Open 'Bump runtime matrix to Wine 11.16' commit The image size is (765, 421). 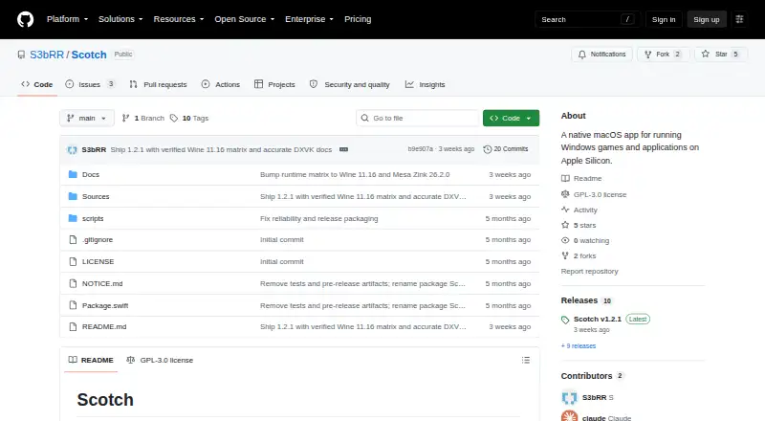coord(355,174)
